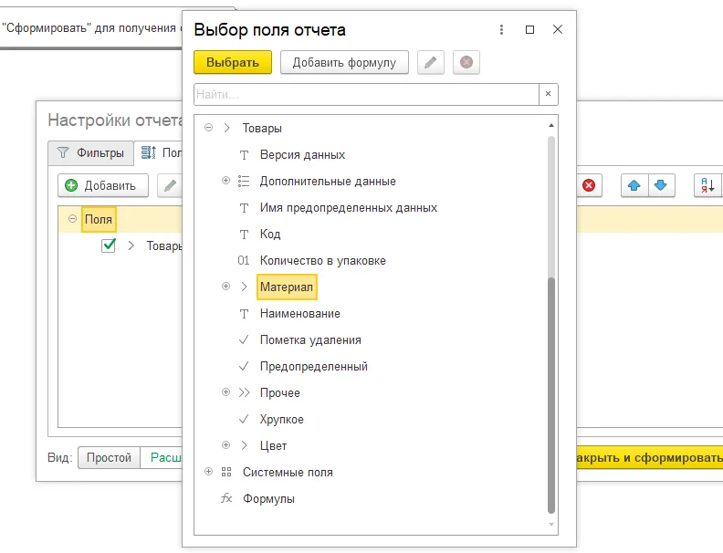This screenshot has width=723, height=553.
Task: Expand the Материал tree node
Action: pos(226,287)
